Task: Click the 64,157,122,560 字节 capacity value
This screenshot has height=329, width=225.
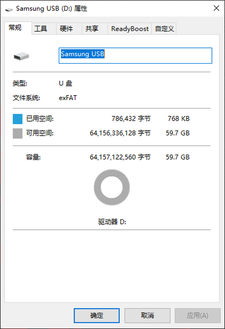Action: [x=120, y=157]
